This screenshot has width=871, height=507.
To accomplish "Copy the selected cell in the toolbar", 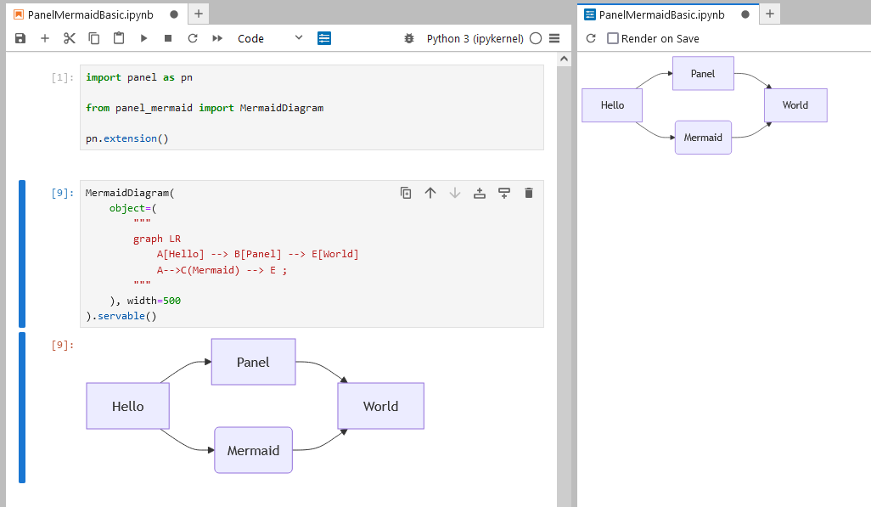I will [94, 38].
